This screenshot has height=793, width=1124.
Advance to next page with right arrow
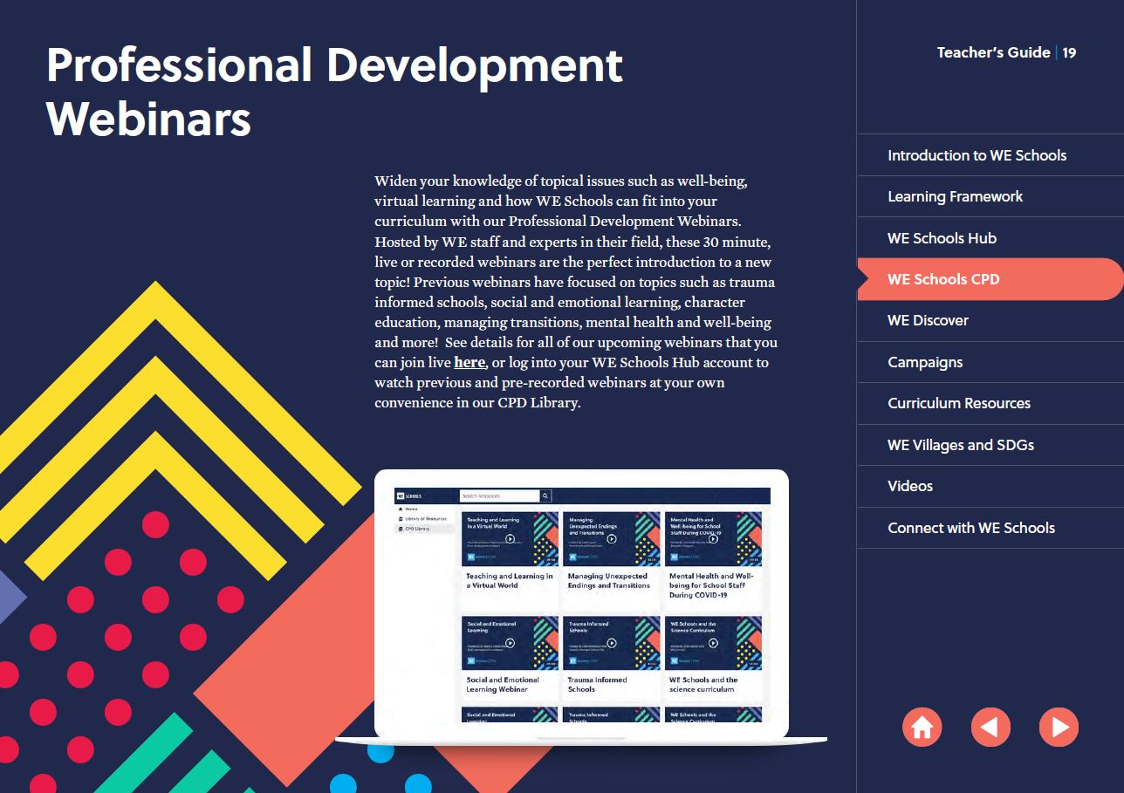pyautogui.click(x=1059, y=727)
